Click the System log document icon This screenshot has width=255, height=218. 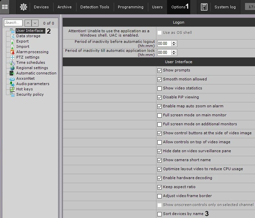(204, 7)
